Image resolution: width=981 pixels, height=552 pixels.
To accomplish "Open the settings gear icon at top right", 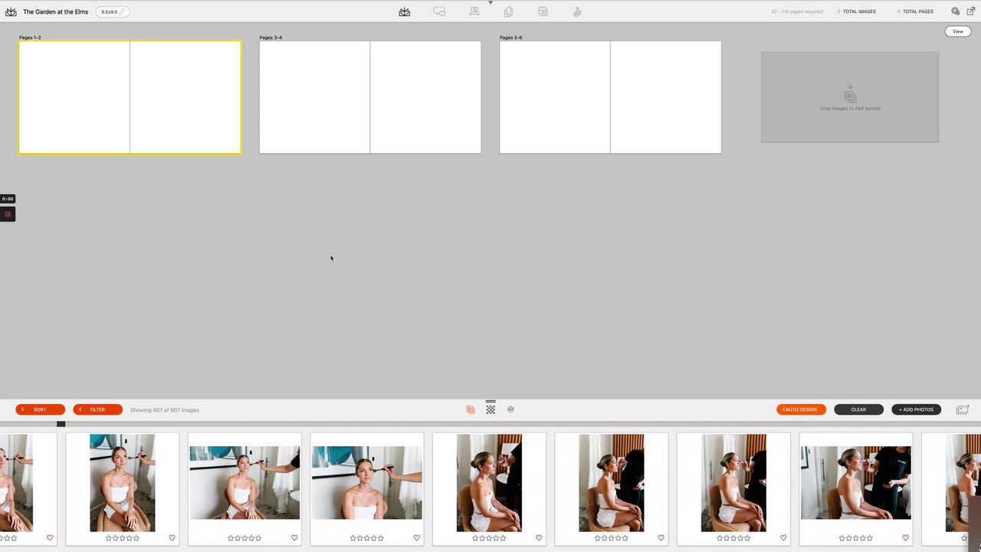I will pos(955,11).
